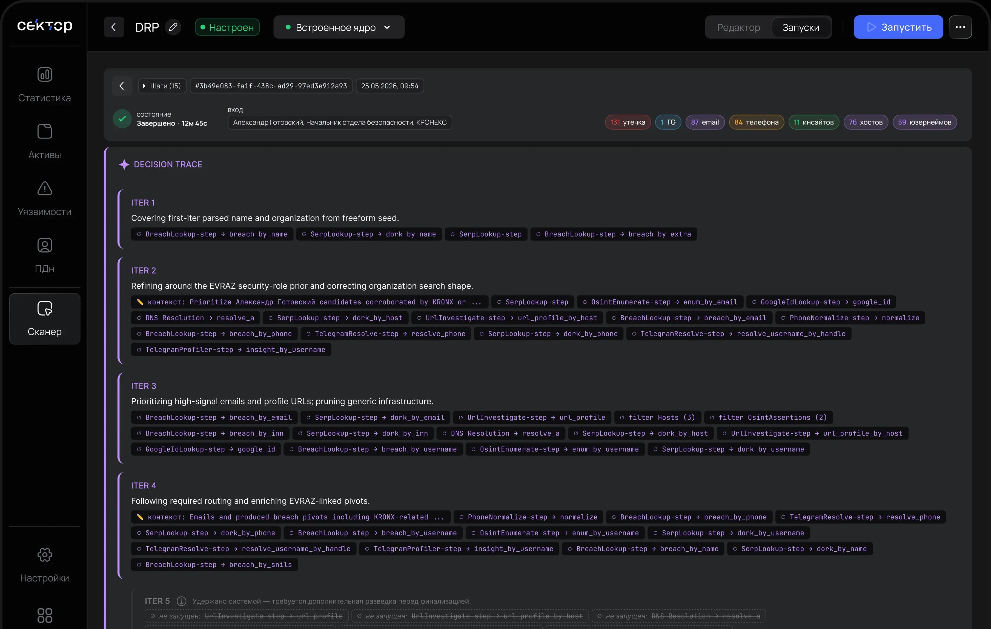Click the ITER 2 resolve_username_by_handle chip
This screenshot has height=629, width=991.
(x=739, y=334)
